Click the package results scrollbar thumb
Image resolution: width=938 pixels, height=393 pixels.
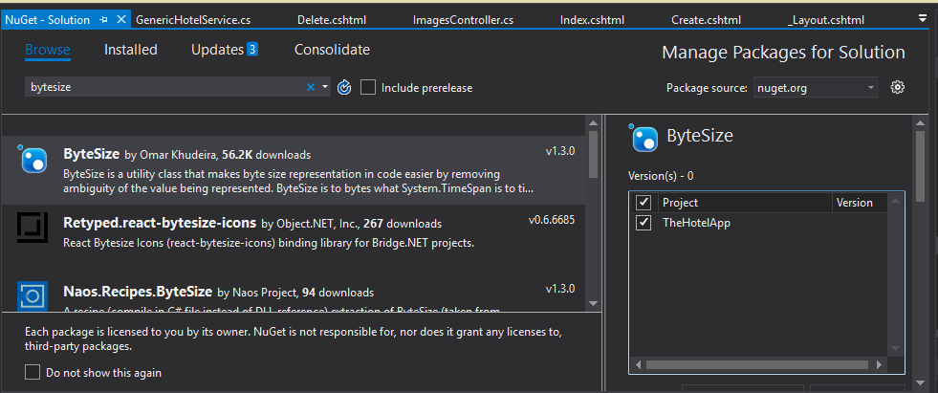click(593, 154)
